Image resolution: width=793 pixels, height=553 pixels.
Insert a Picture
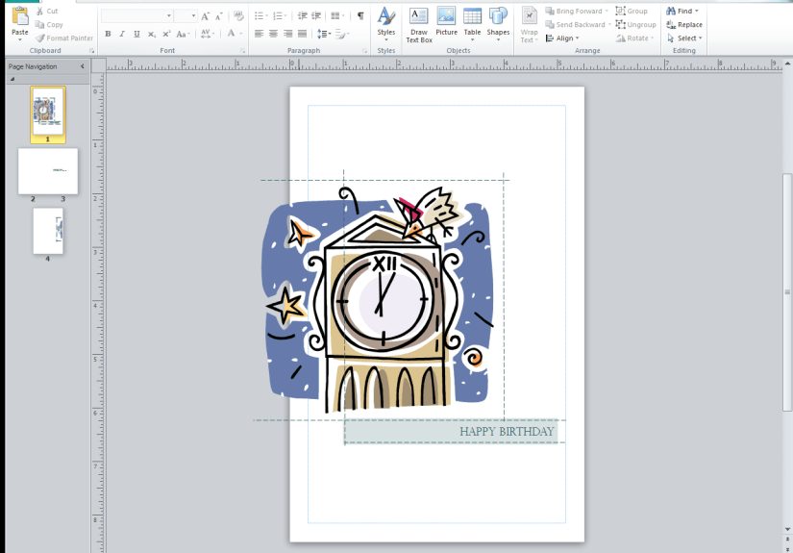tap(446, 23)
